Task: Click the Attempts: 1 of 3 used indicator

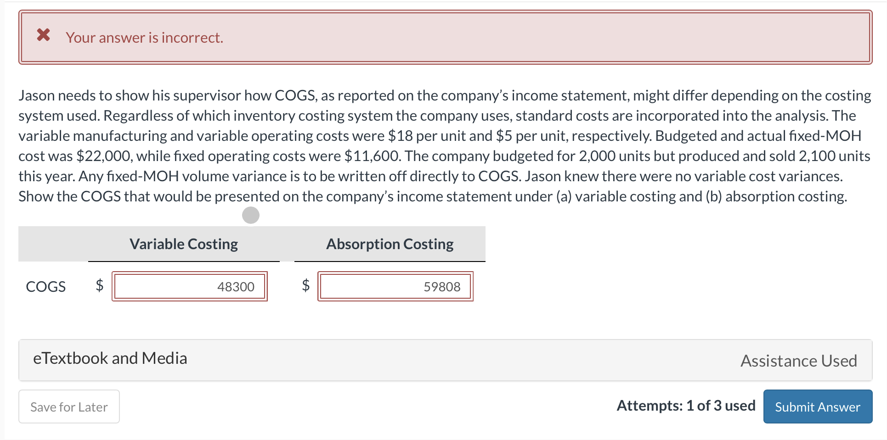Action: (x=685, y=405)
